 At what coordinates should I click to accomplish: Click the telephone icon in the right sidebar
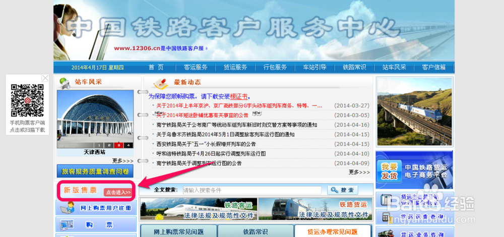(x=386, y=199)
